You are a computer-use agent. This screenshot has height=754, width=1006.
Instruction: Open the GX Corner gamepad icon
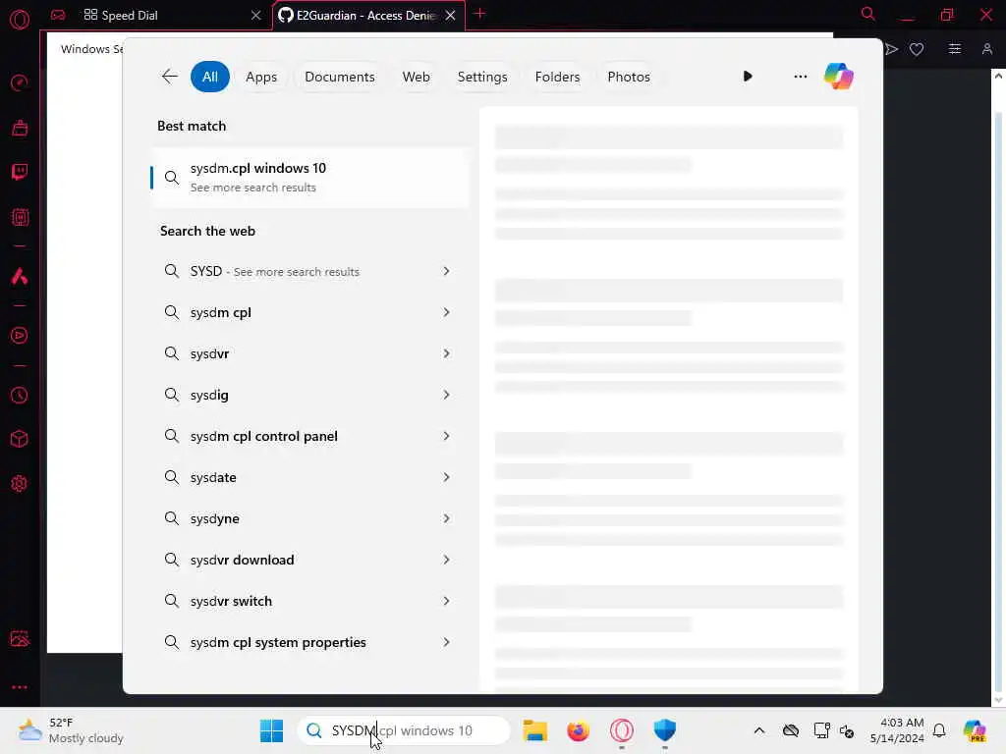coord(58,15)
